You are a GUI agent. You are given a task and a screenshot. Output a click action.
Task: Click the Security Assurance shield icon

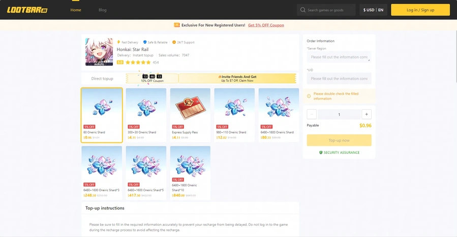pyautogui.click(x=321, y=153)
